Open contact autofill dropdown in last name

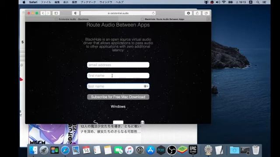pos(146,86)
